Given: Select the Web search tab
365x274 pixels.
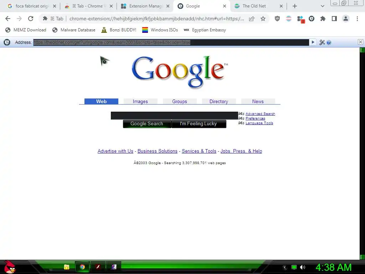Looking at the screenshot, I should tap(101, 101).
